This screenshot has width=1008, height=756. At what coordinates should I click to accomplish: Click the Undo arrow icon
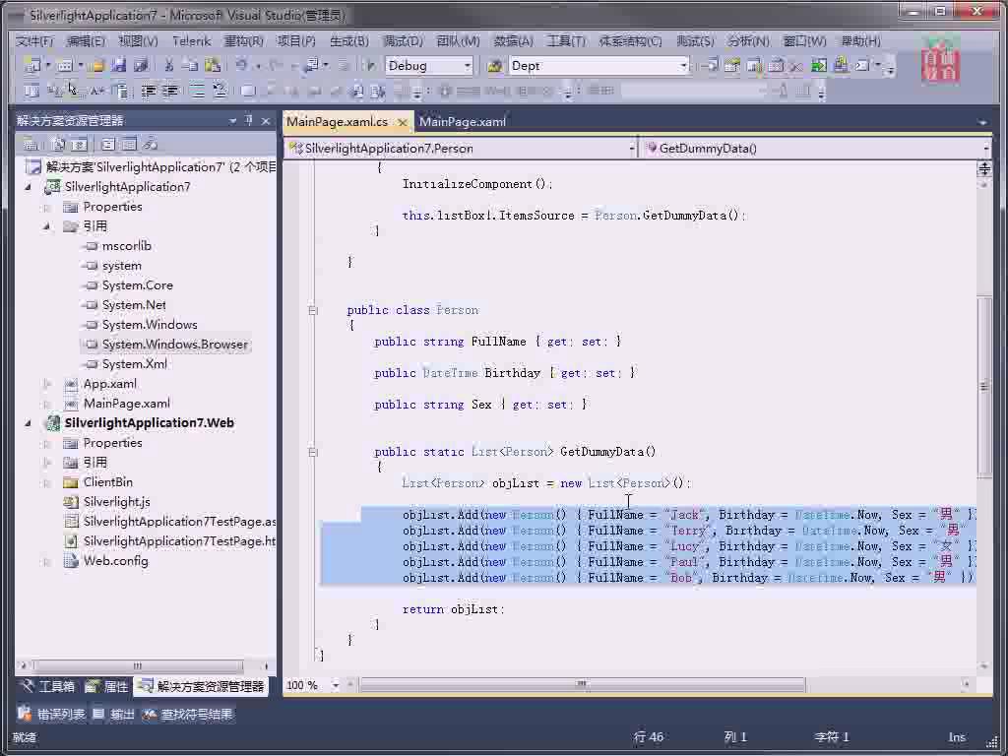click(x=241, y=65)
